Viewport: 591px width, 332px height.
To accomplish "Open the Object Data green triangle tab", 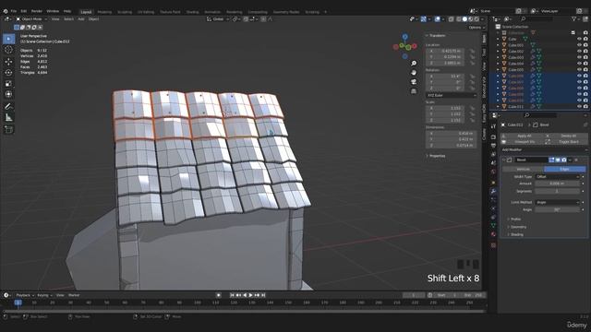I will coord(493,225).
